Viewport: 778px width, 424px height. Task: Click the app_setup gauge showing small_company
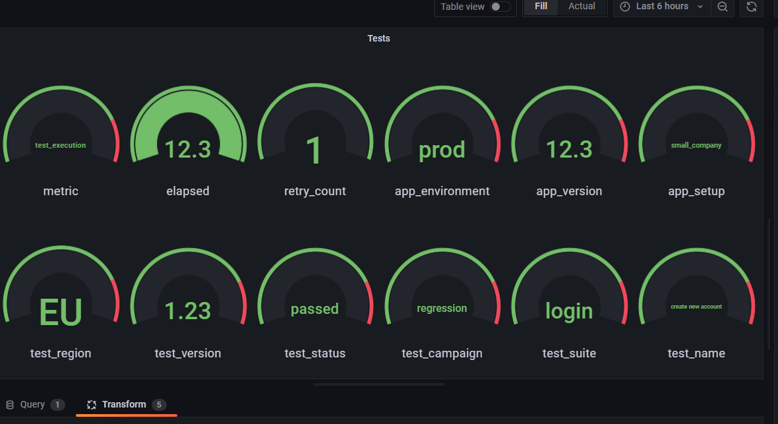[x=697, y=124]
